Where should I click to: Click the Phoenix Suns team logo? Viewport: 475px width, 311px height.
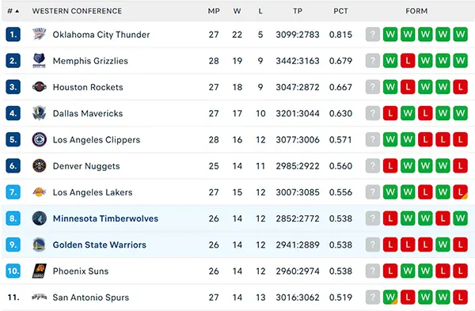point(40,271)
